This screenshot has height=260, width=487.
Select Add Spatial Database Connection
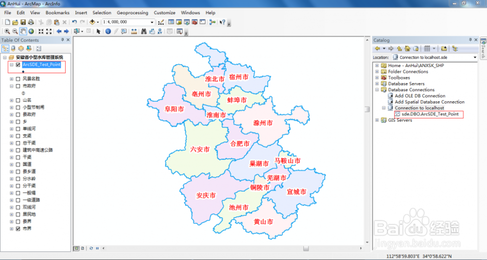click(429, 102)
